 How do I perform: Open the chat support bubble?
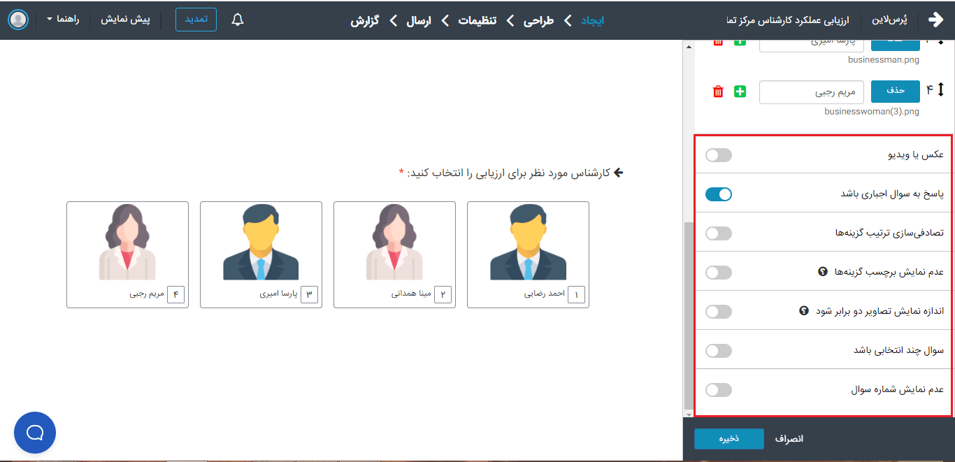coord(35,433)
